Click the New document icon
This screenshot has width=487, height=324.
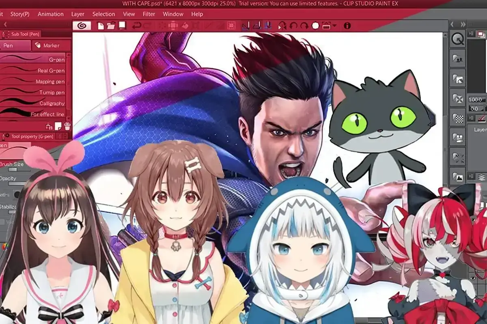pos(101,26)
